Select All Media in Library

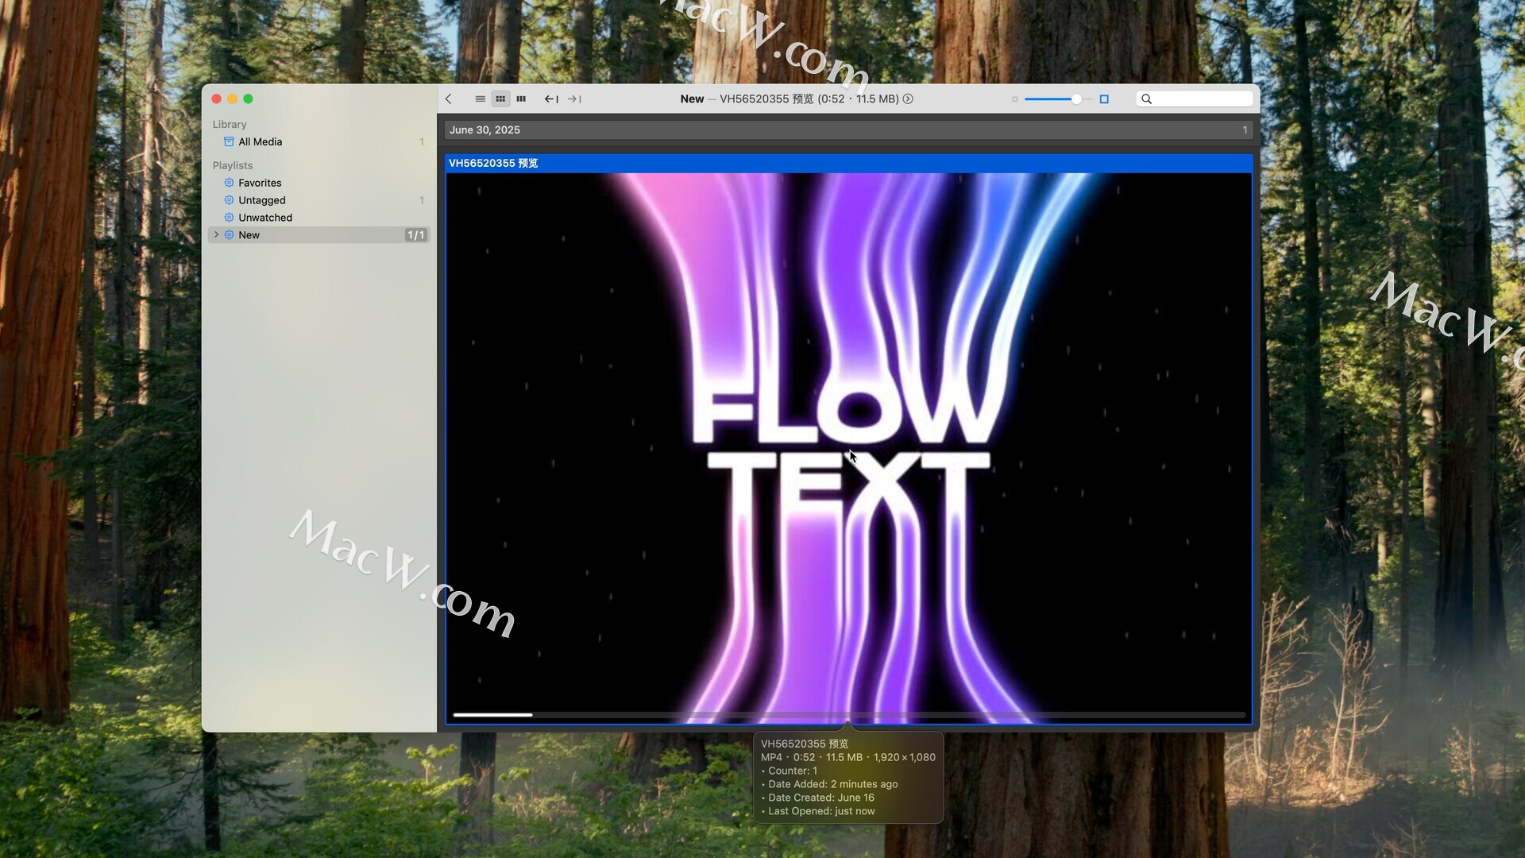[x=319, y=141]
